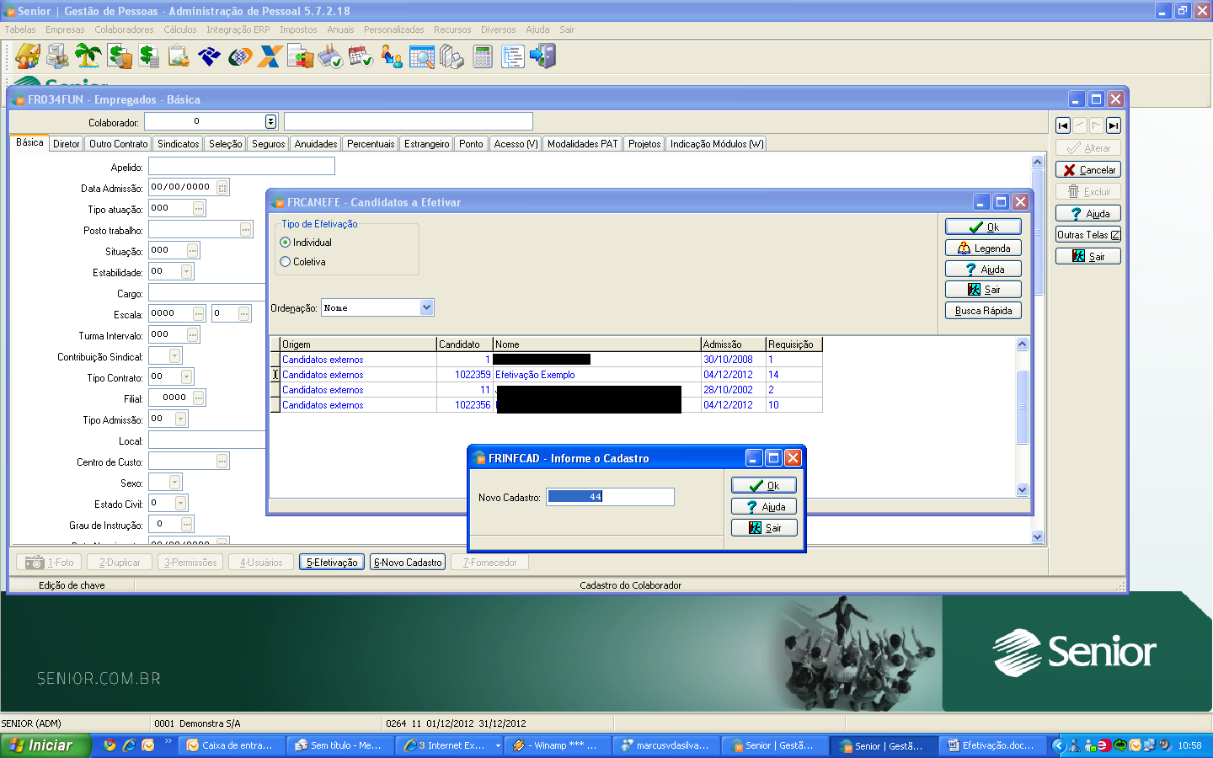
Task: Click the exit door with arrow toolbar icon
Action: click(543, 56)
